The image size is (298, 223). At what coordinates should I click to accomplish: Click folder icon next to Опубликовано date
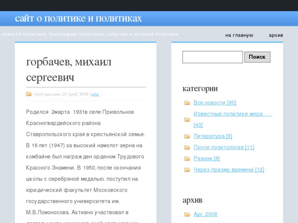[29, 94]
